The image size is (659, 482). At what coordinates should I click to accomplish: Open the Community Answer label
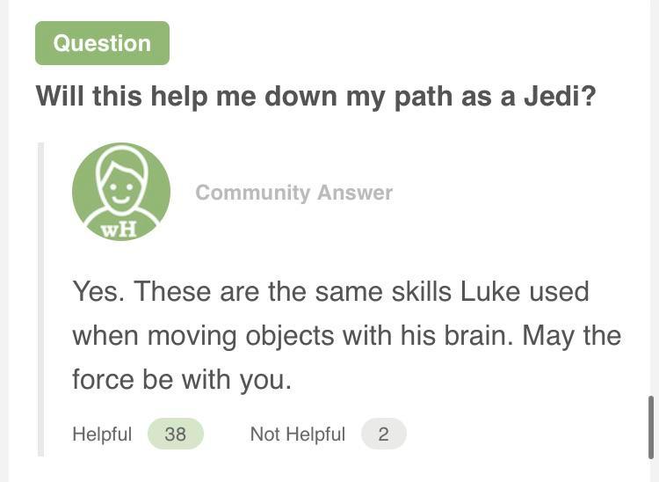click(x=293, y=193)
